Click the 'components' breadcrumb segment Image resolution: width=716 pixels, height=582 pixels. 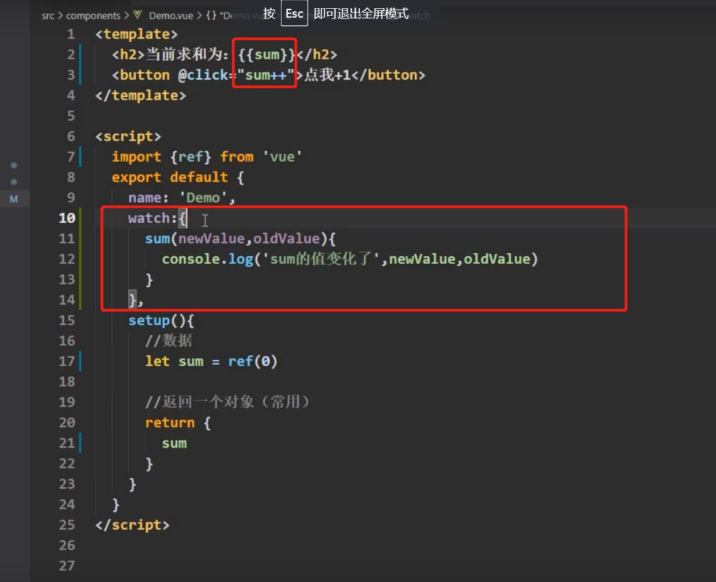[93, 16]
